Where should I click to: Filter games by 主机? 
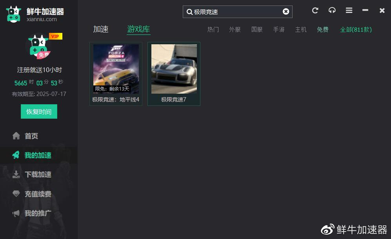pyautogui.click(x=301, y=30)
